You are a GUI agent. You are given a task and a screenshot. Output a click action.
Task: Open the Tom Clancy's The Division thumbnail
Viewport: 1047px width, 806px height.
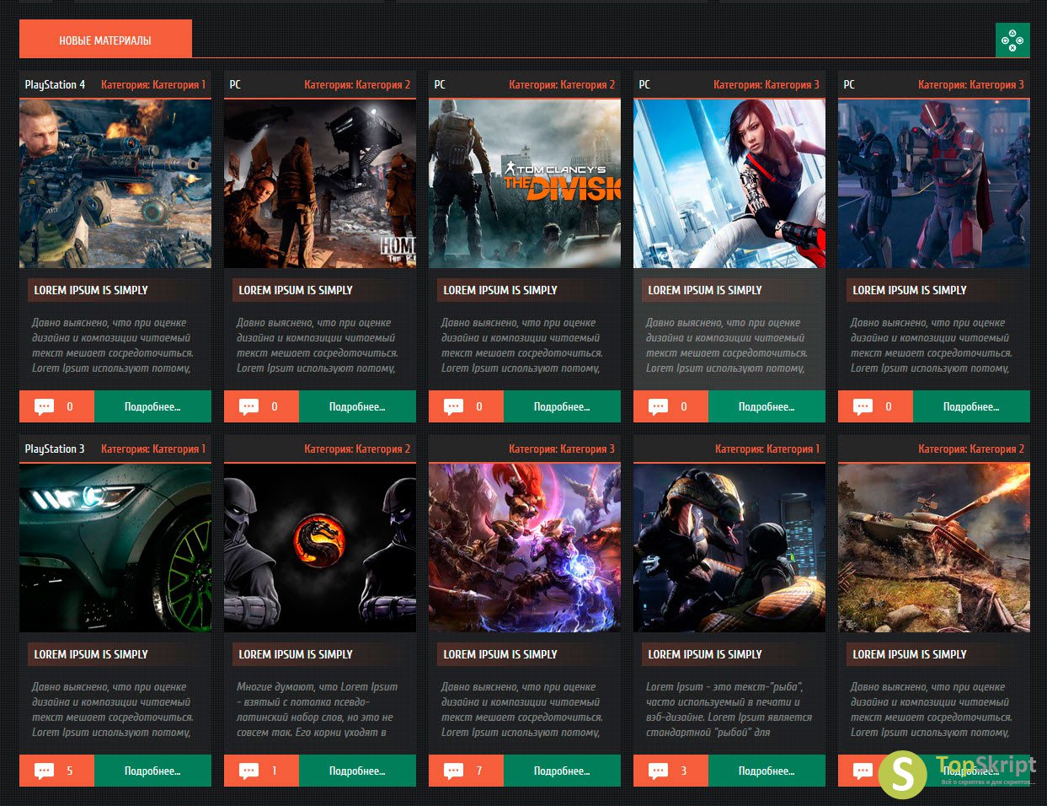(525, 184)
